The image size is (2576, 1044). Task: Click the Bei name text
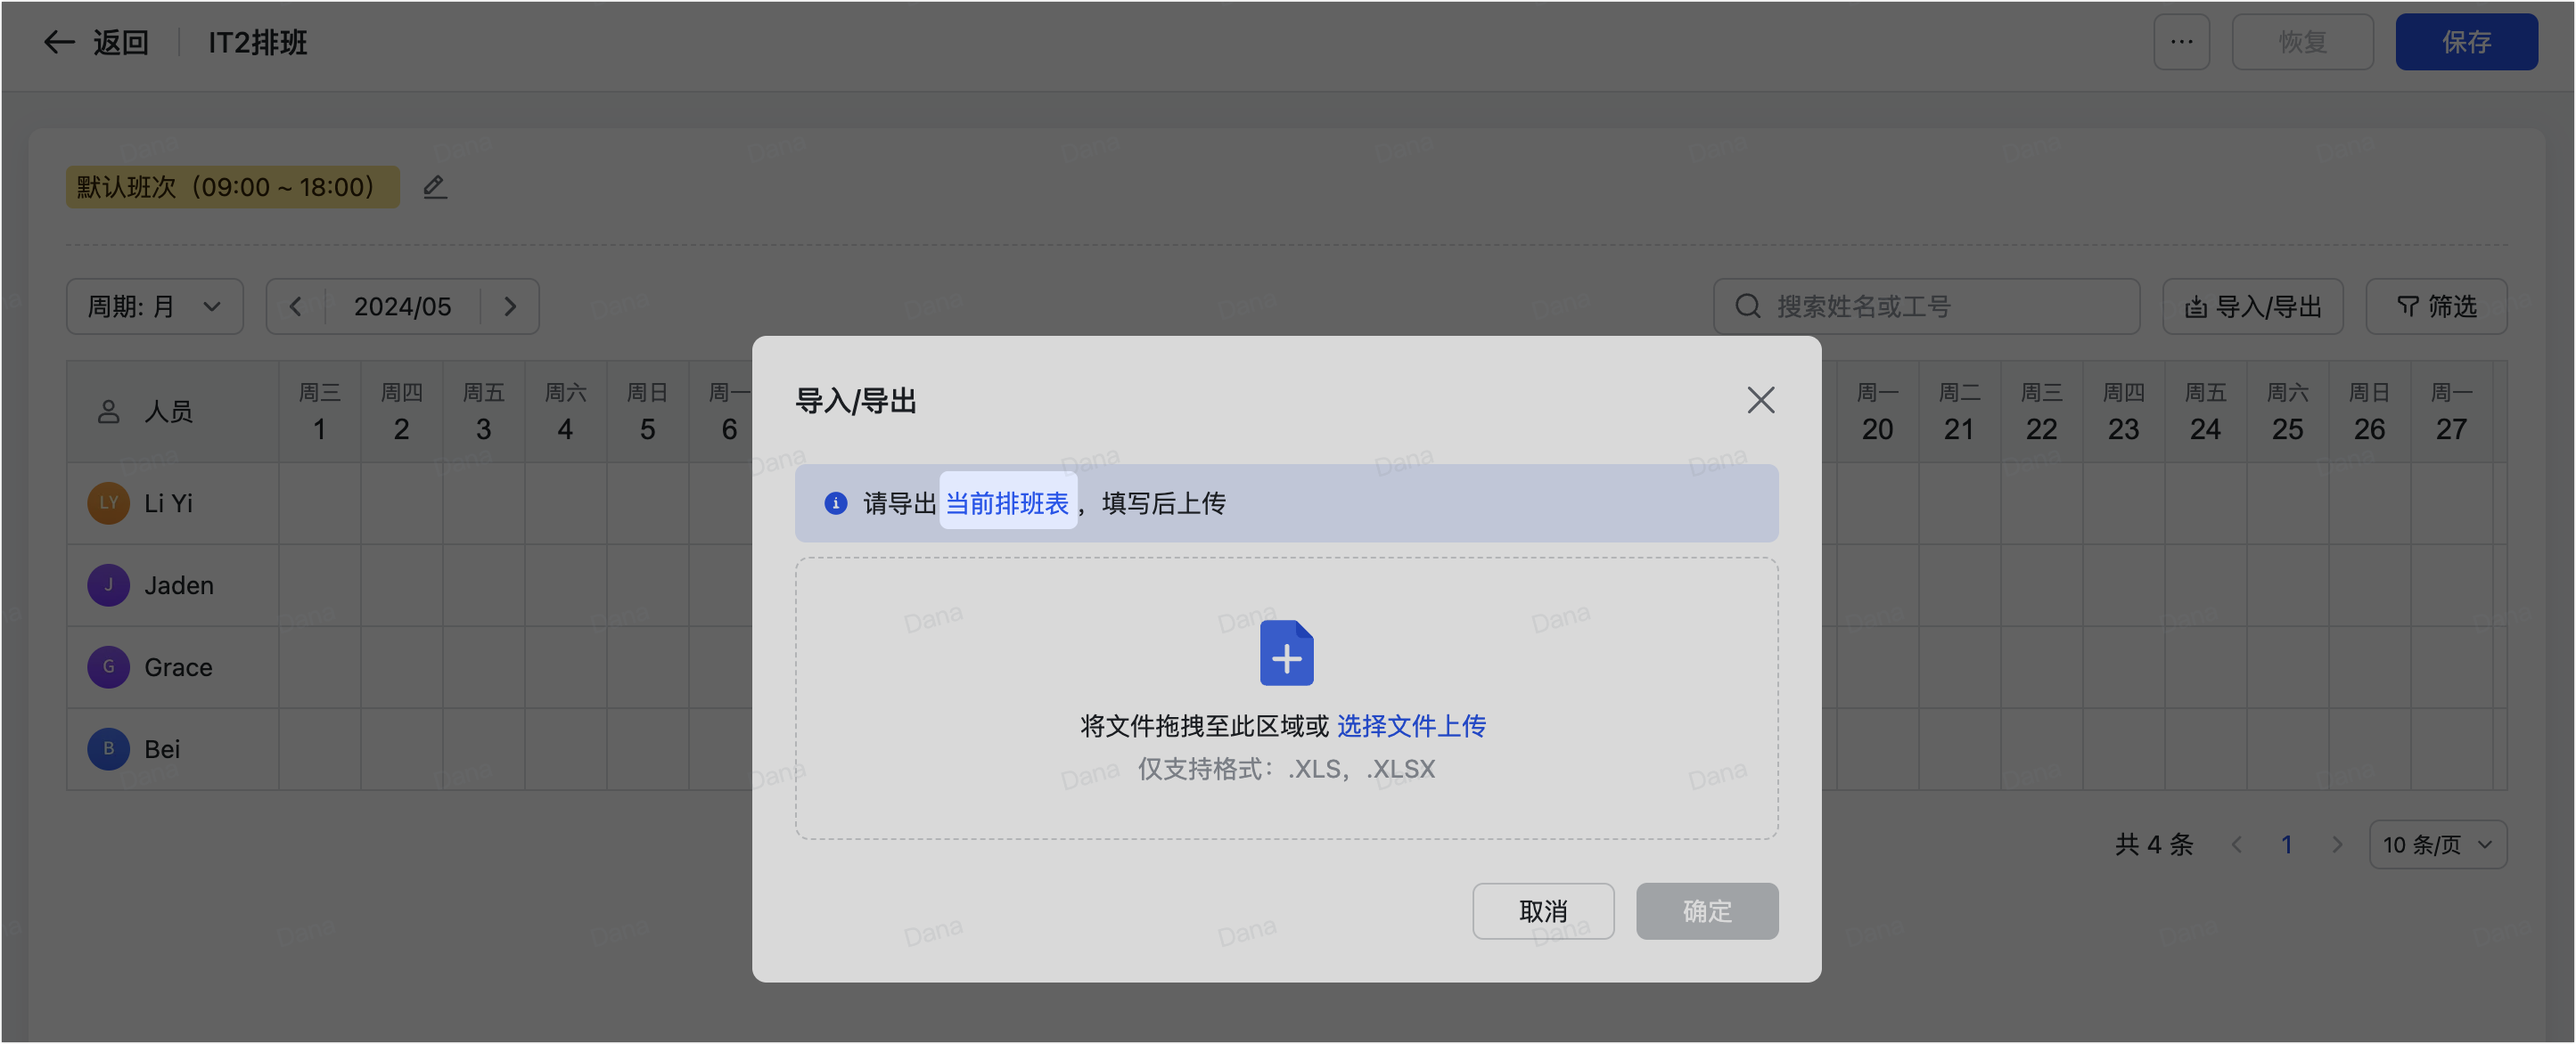pyautogui.click(x=162, y=748)
